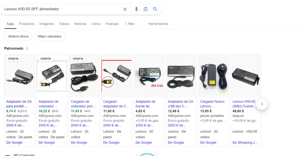The height and width of the screenshot is (156, 305).
Task: Click the '4,85 €' price text
Action: coord(140,111)
